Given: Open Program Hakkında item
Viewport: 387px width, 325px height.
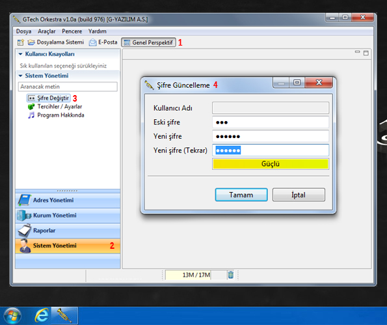Looking at the screenshot, I should pyautogui.click(x=56, y=115).
